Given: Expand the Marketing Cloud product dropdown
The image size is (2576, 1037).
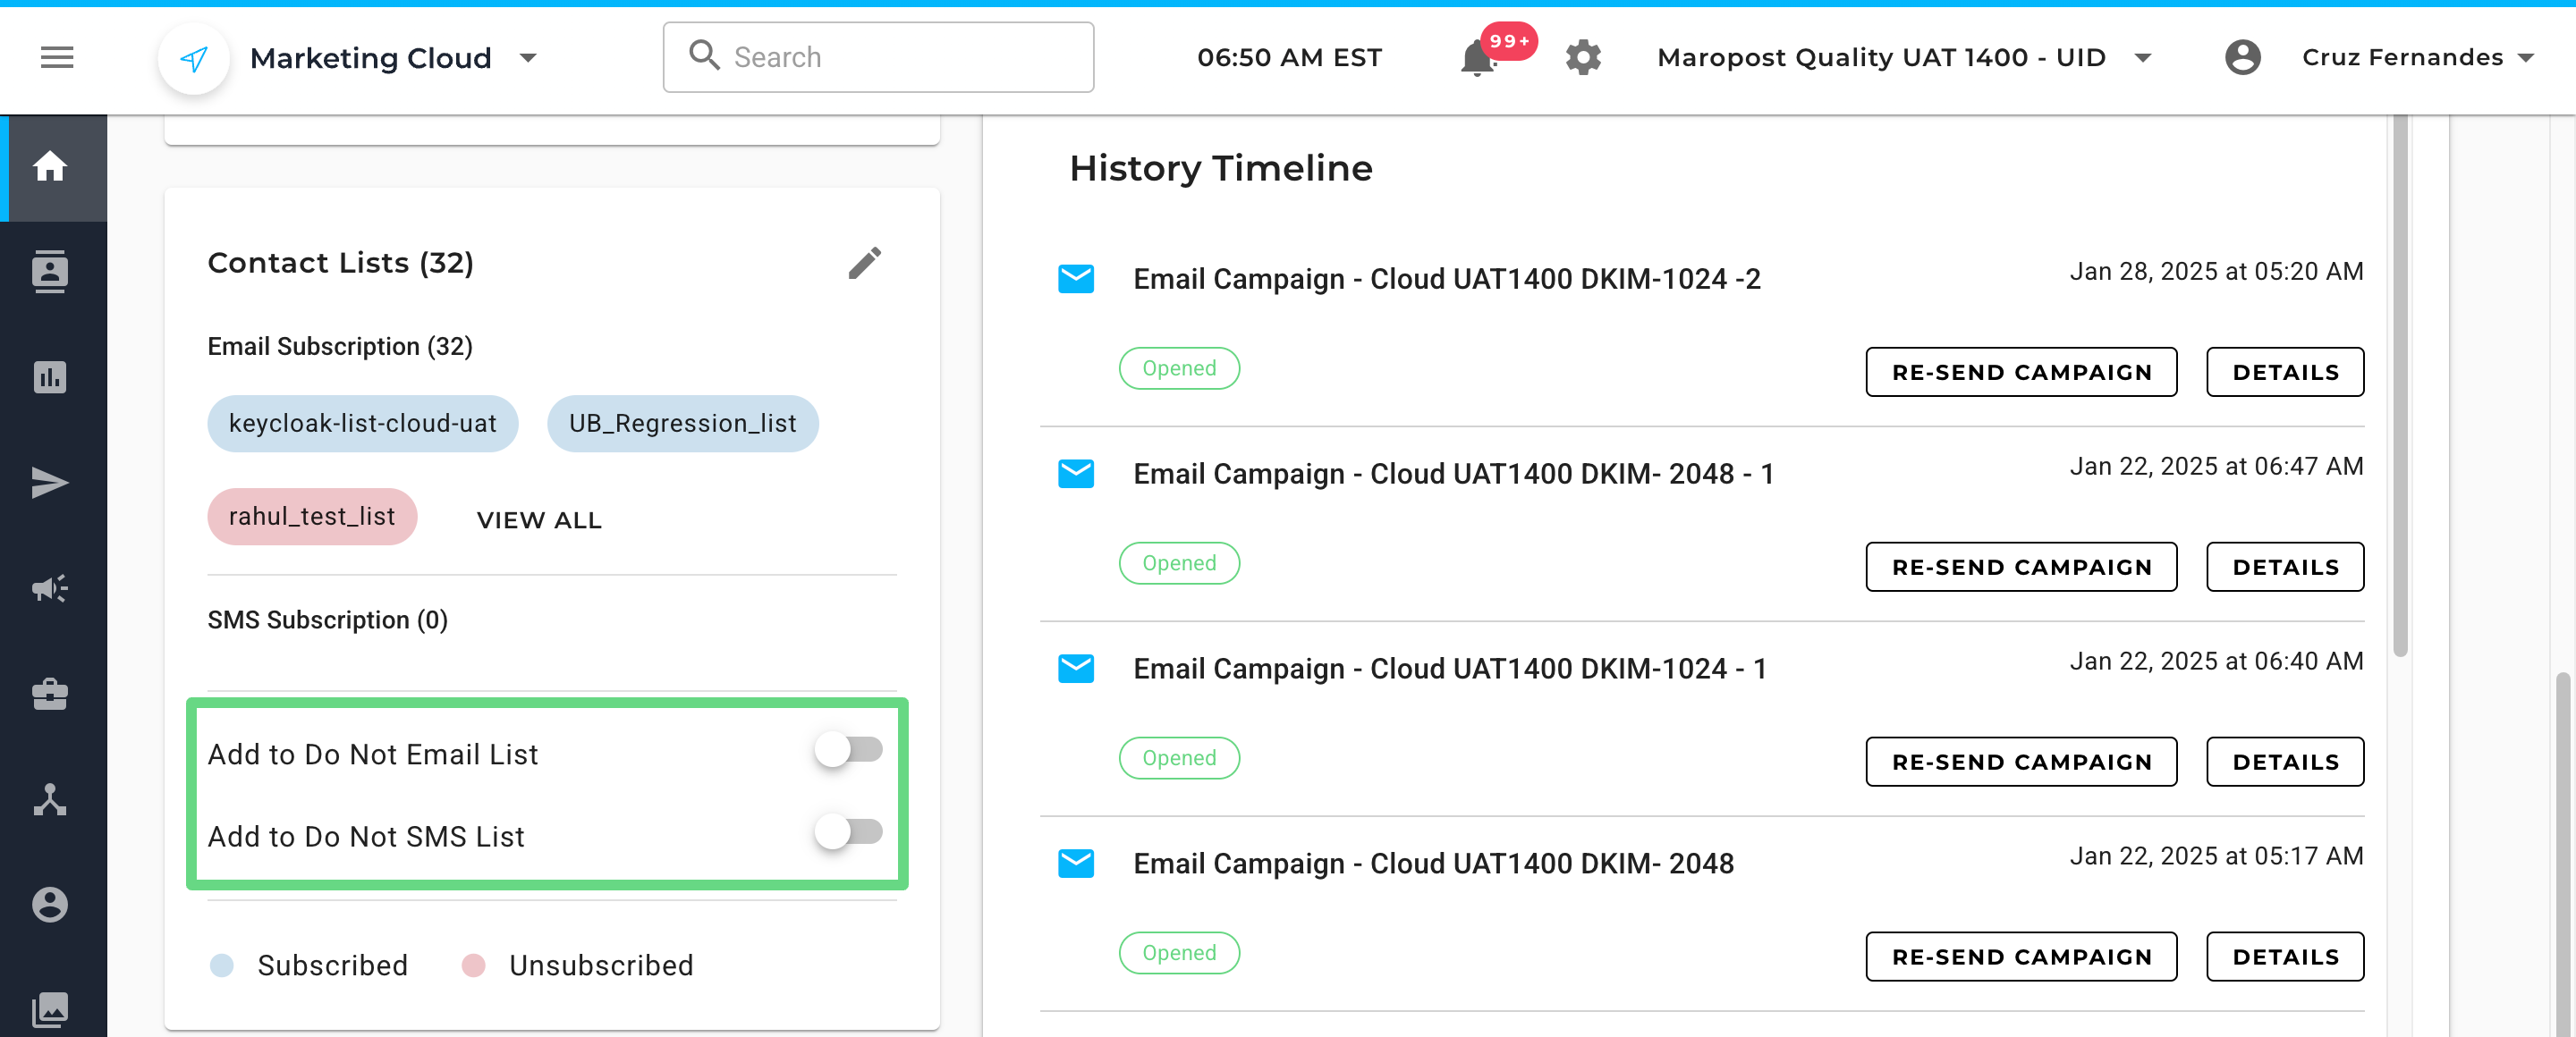Looking at the screenshot, I should point(529,59).
